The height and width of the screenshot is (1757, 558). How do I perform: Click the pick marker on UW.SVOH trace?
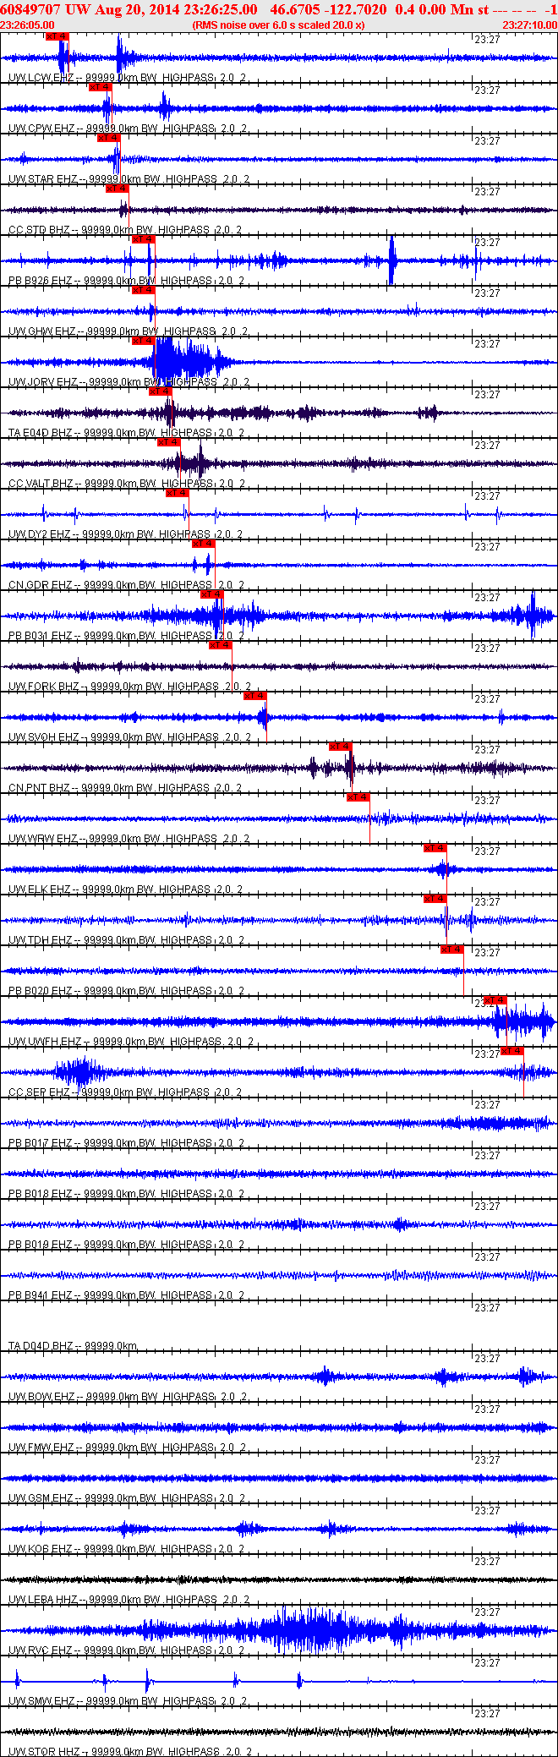(255, 696)
